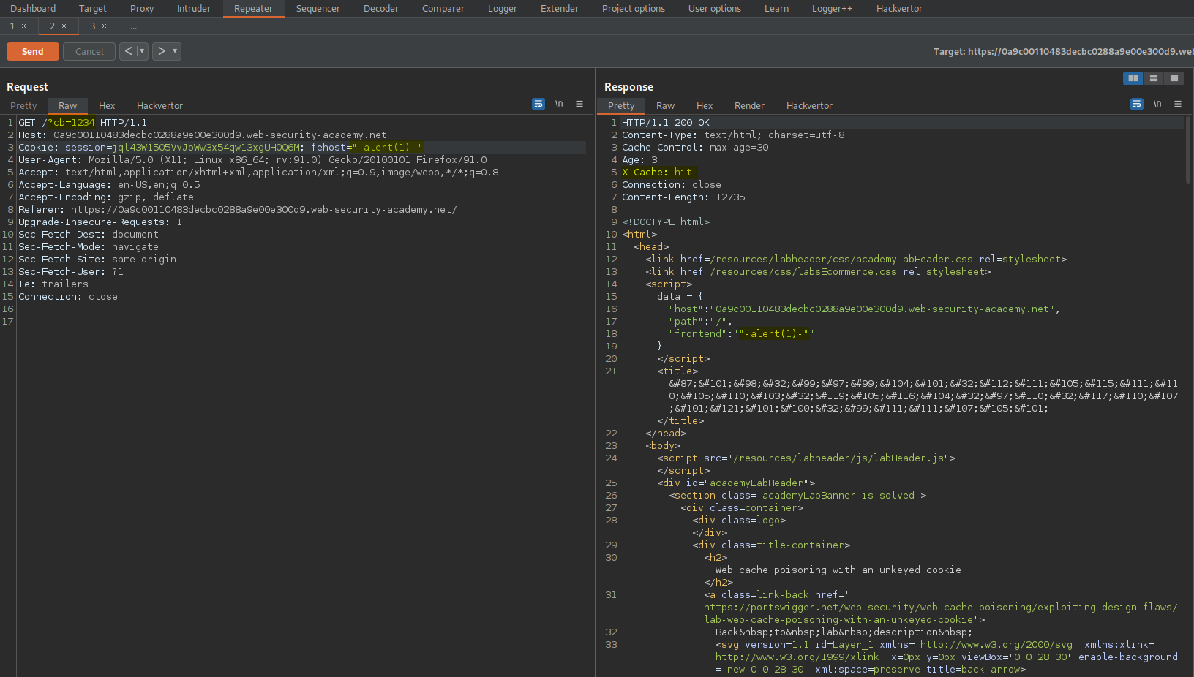Screen dimensions: 1194x677
Task: Click the Cancel button
Action: (89, 52)
